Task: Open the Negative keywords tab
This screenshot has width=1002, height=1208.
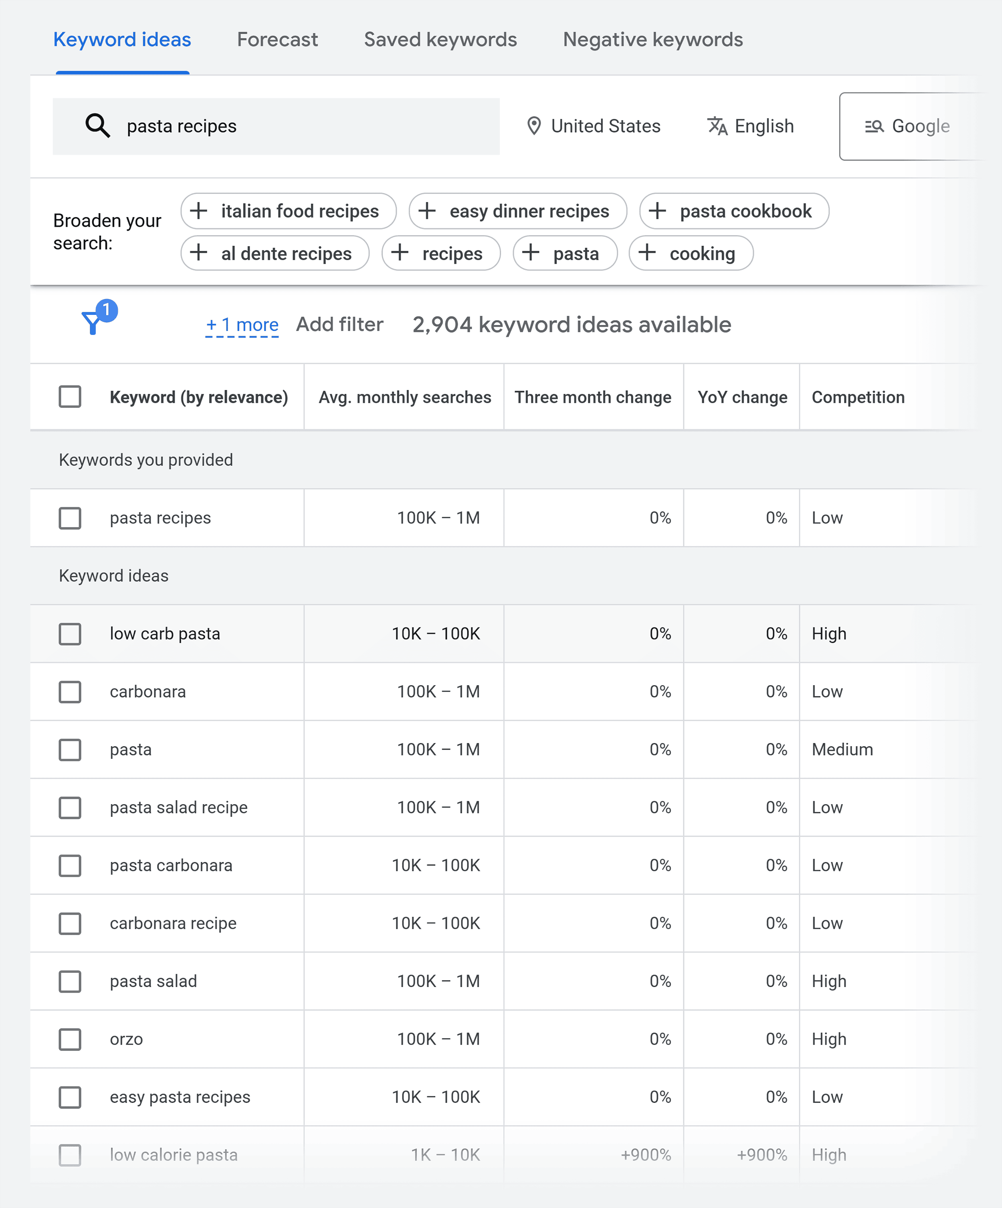Action: coord(652,40)
